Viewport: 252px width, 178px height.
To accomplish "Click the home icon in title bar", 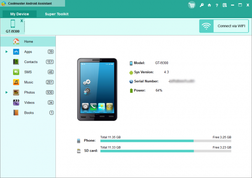I will coord(209,5).
